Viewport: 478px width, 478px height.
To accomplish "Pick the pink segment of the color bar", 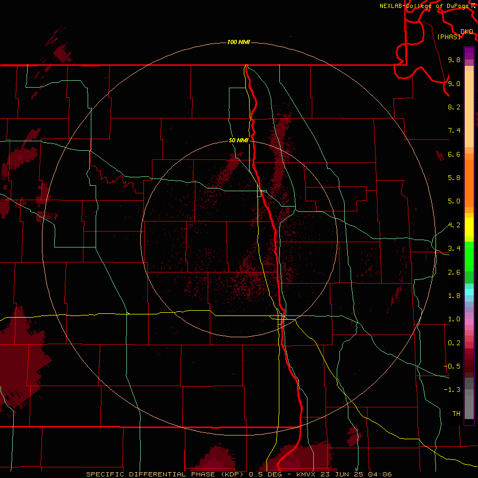I will [x=469, y=322].
